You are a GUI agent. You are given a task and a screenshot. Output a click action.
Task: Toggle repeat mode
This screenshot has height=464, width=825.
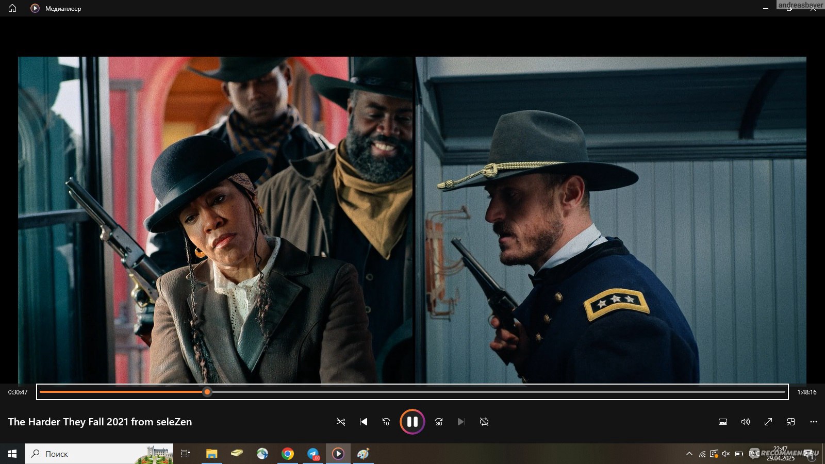coord(484,422)
